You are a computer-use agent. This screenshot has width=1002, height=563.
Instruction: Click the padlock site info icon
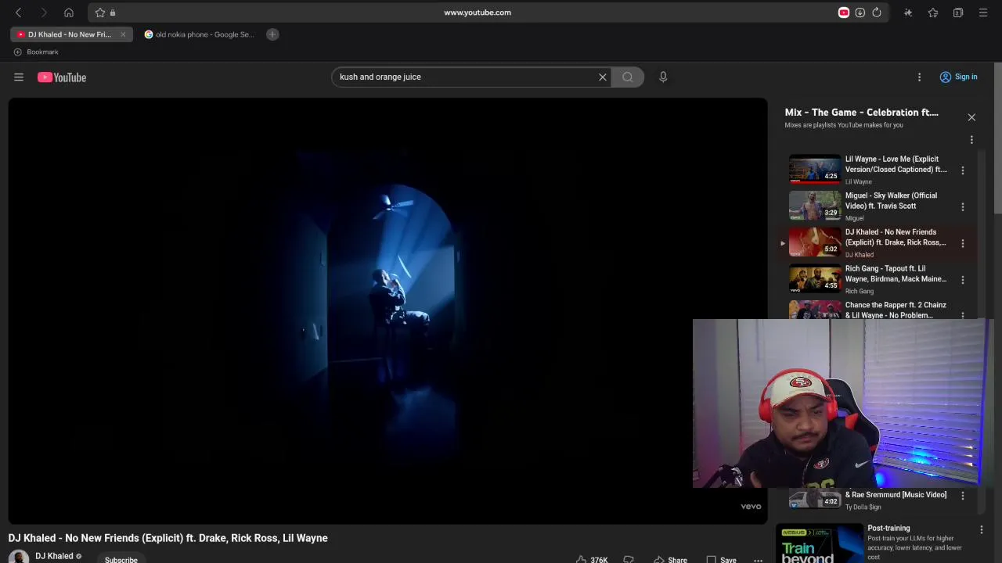[x=113, y=13]
